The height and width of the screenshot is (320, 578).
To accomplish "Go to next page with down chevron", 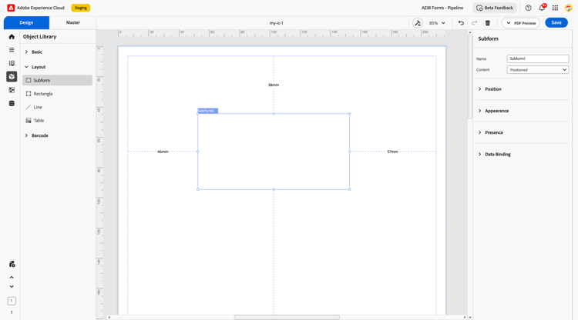I will (x=12, y=286).
